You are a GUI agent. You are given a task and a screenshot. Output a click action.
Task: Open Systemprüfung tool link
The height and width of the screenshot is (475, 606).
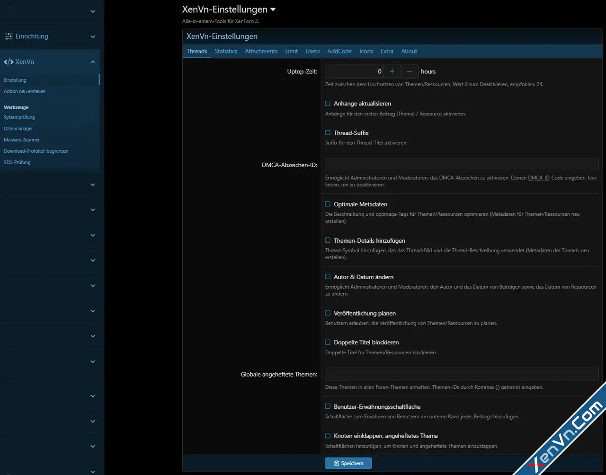(x=19, y=117)
